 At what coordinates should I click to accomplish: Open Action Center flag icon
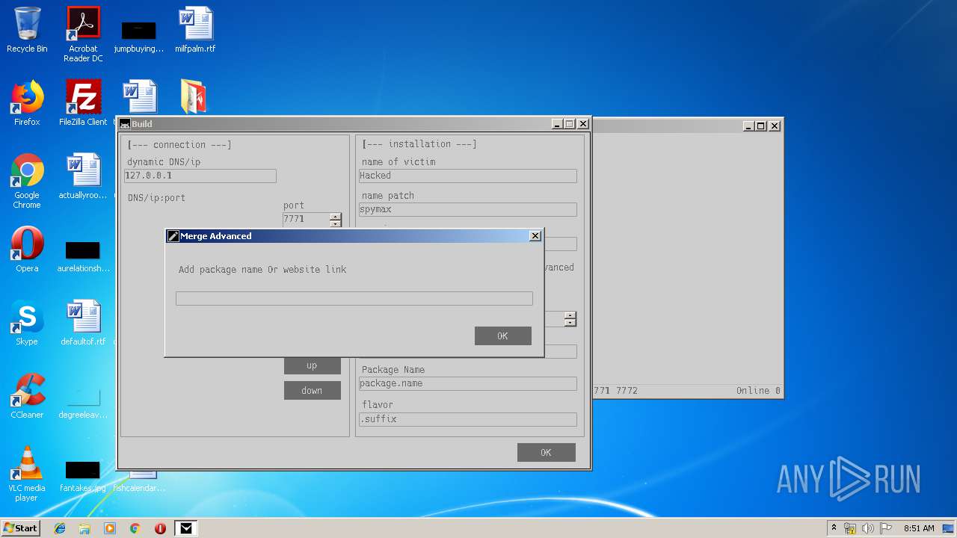(885, 528)
